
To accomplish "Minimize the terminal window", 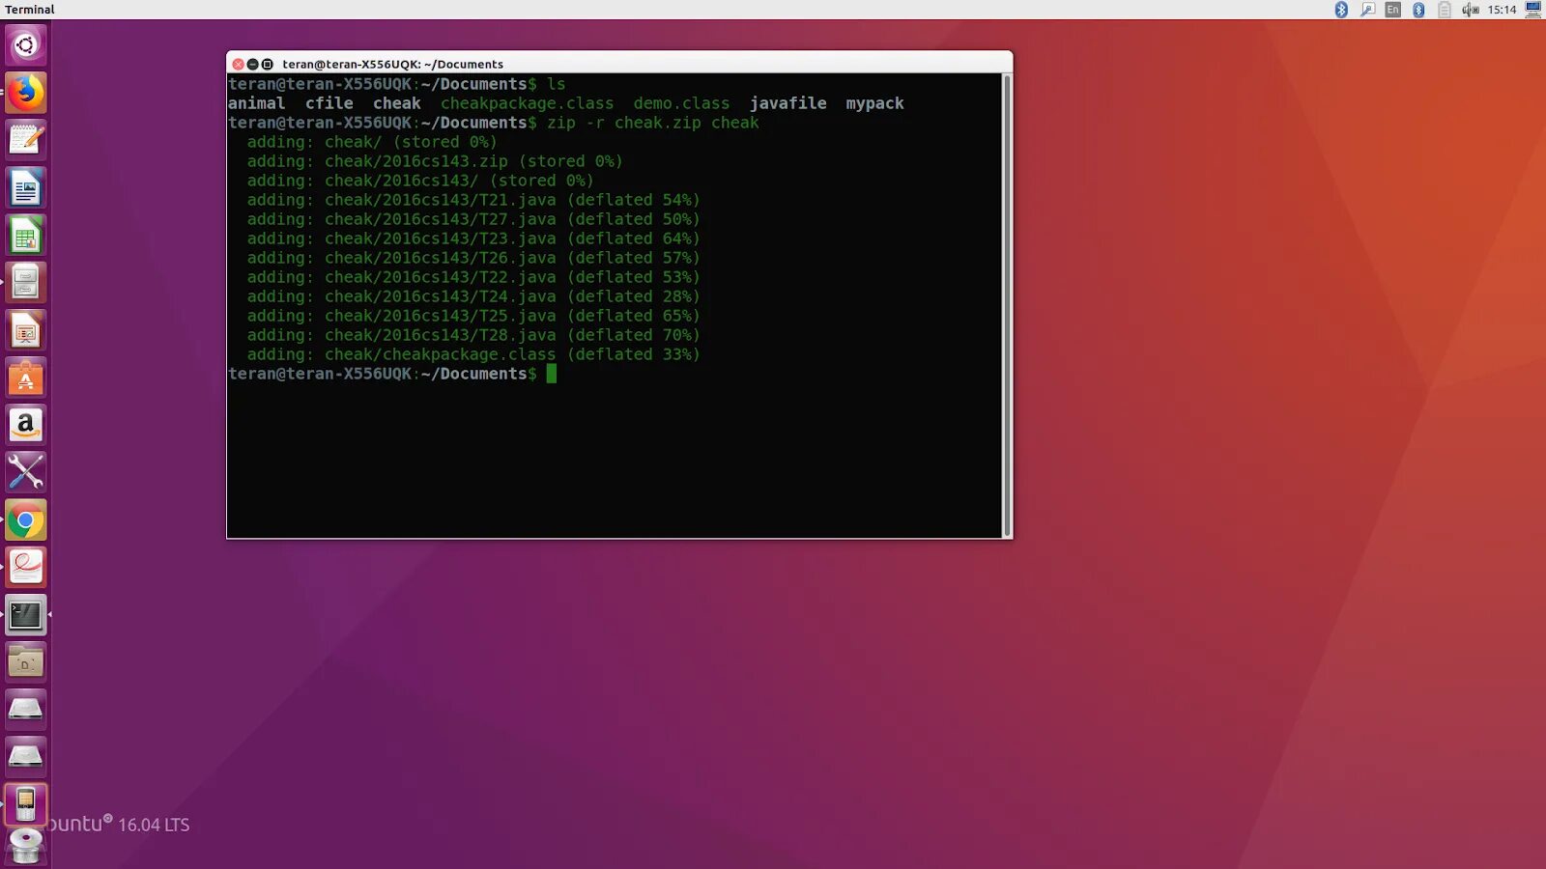I will coord(252,64).
